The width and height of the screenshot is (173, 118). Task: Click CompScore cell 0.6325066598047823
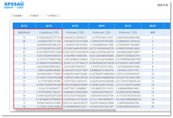[49, 66]
